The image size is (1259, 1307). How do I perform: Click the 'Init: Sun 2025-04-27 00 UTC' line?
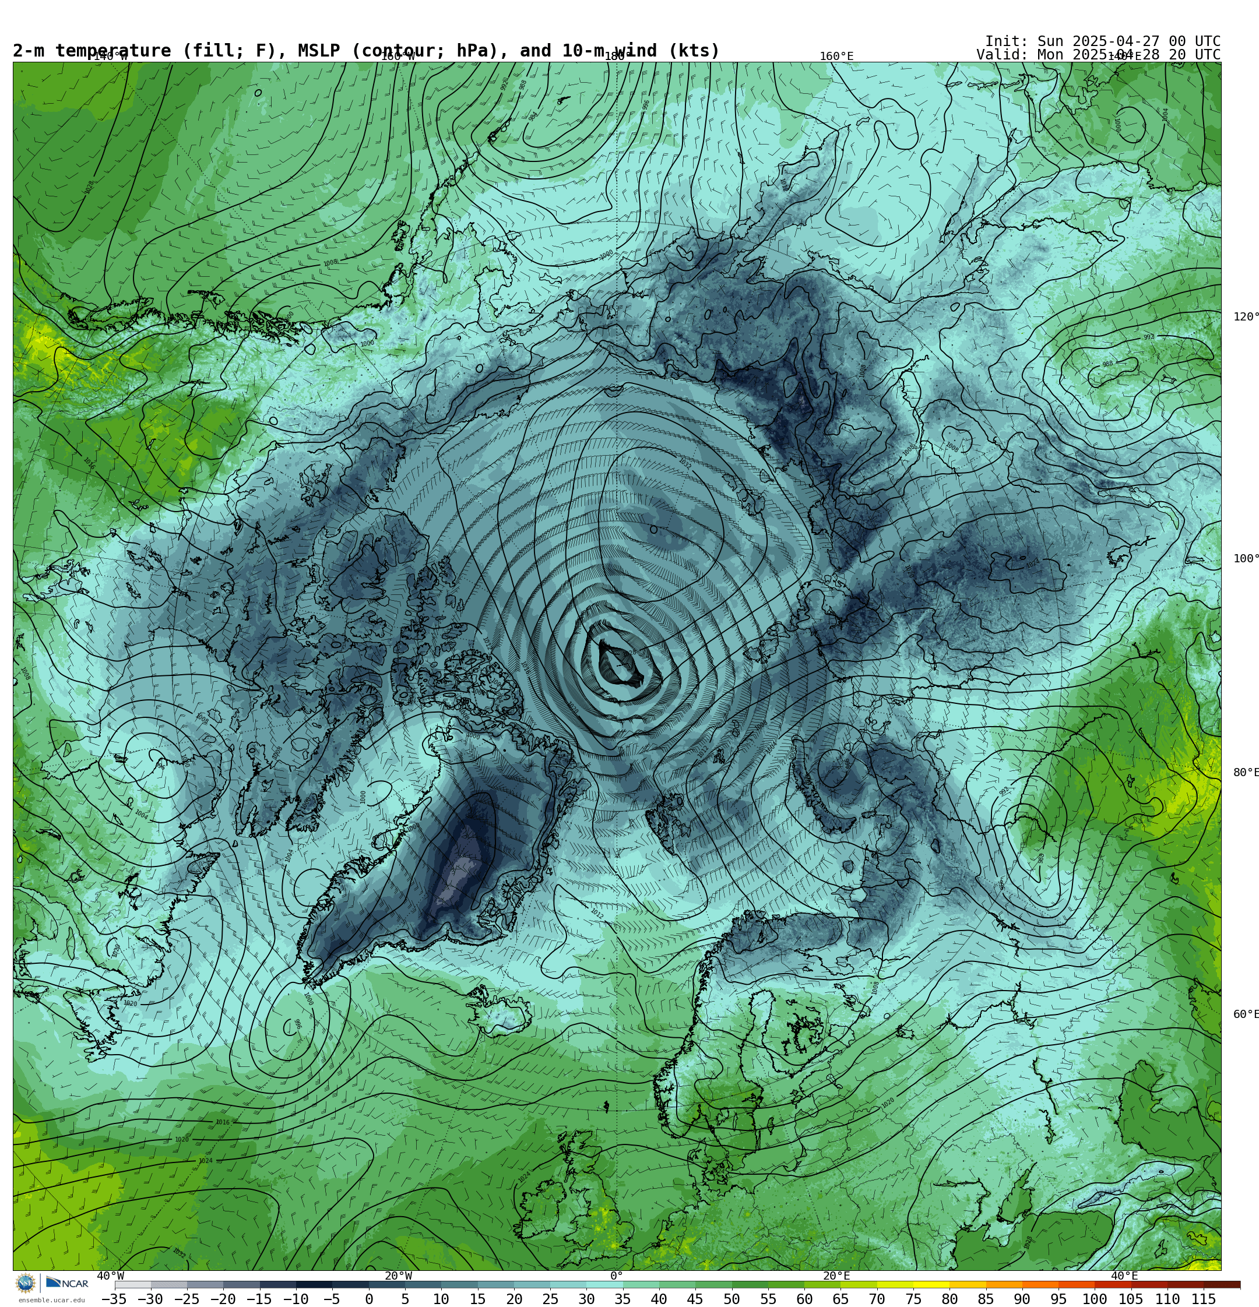1102,41
